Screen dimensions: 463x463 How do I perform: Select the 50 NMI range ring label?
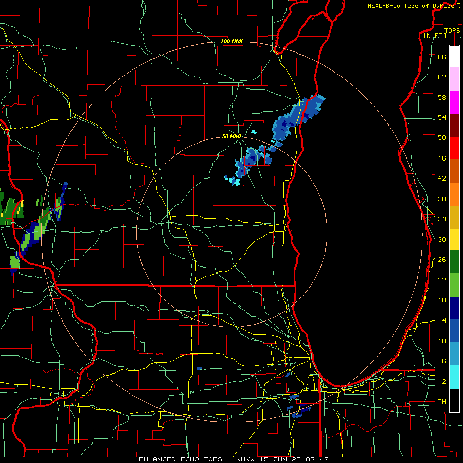(x=232, y=136)
